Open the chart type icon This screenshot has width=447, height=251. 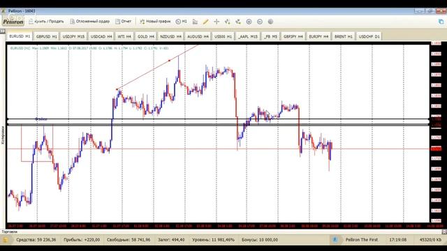point(195,22)
